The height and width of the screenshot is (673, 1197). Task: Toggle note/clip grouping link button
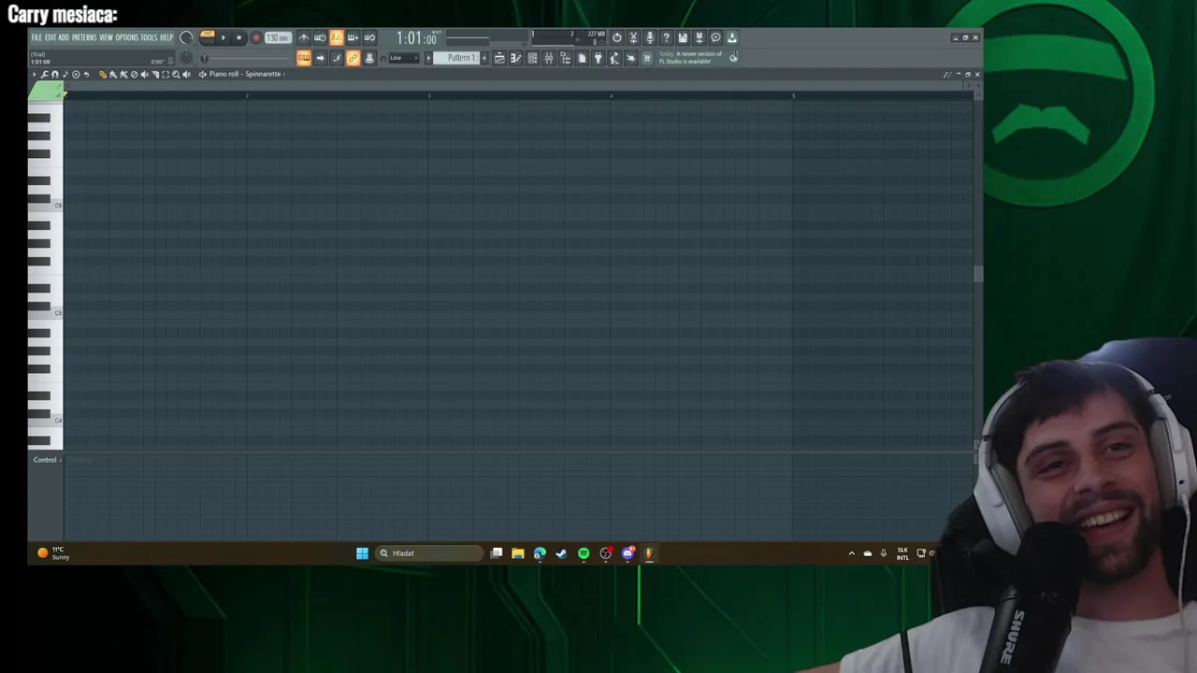pos(353,58)
